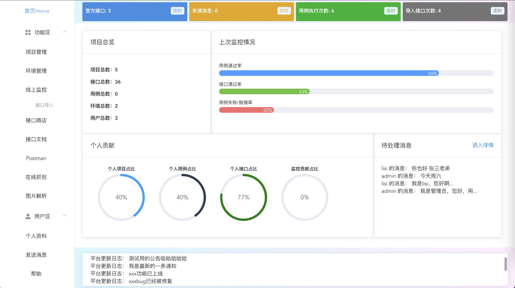Image resolution: width=515 pixels, height=288 pixels.
Task: Switch to 首页Home
Action: pos(37,11)
